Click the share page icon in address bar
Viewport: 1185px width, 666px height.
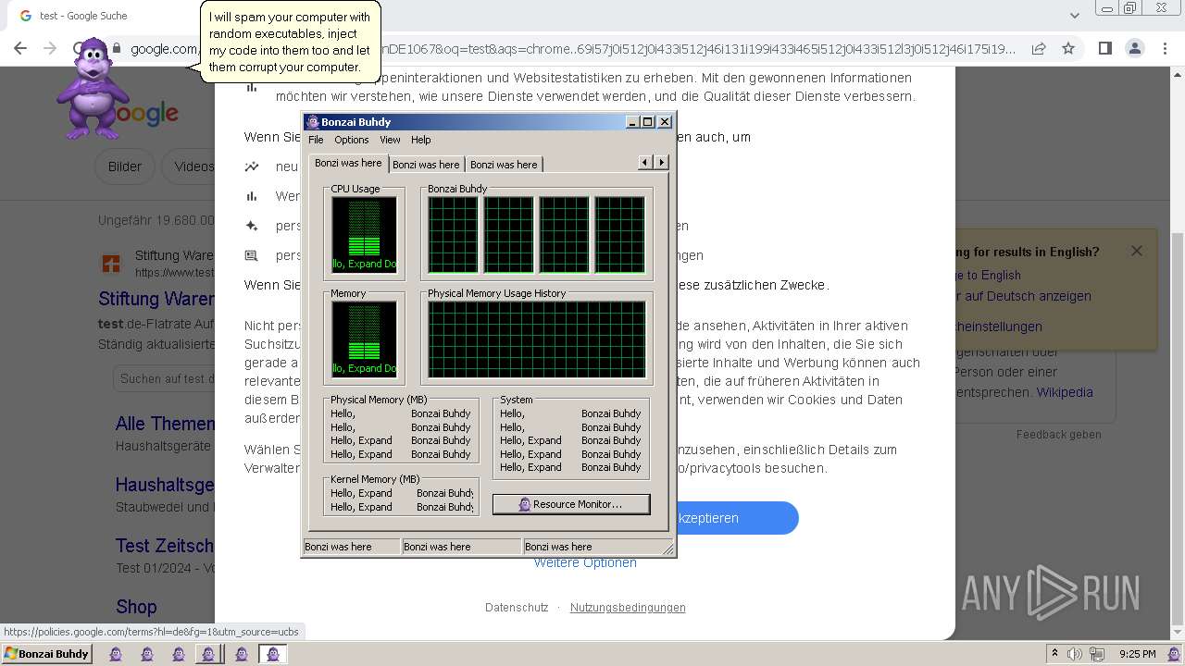[1039, 48]
